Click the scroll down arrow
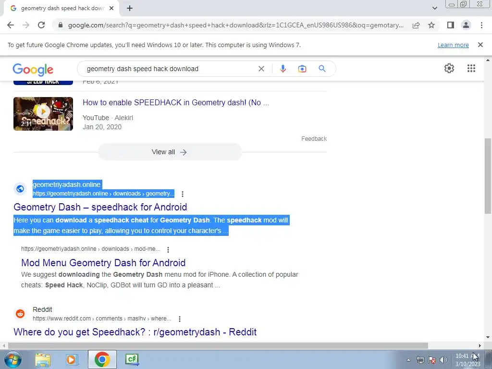The width and height of the screenshot is (492, 369). [488, 337]
